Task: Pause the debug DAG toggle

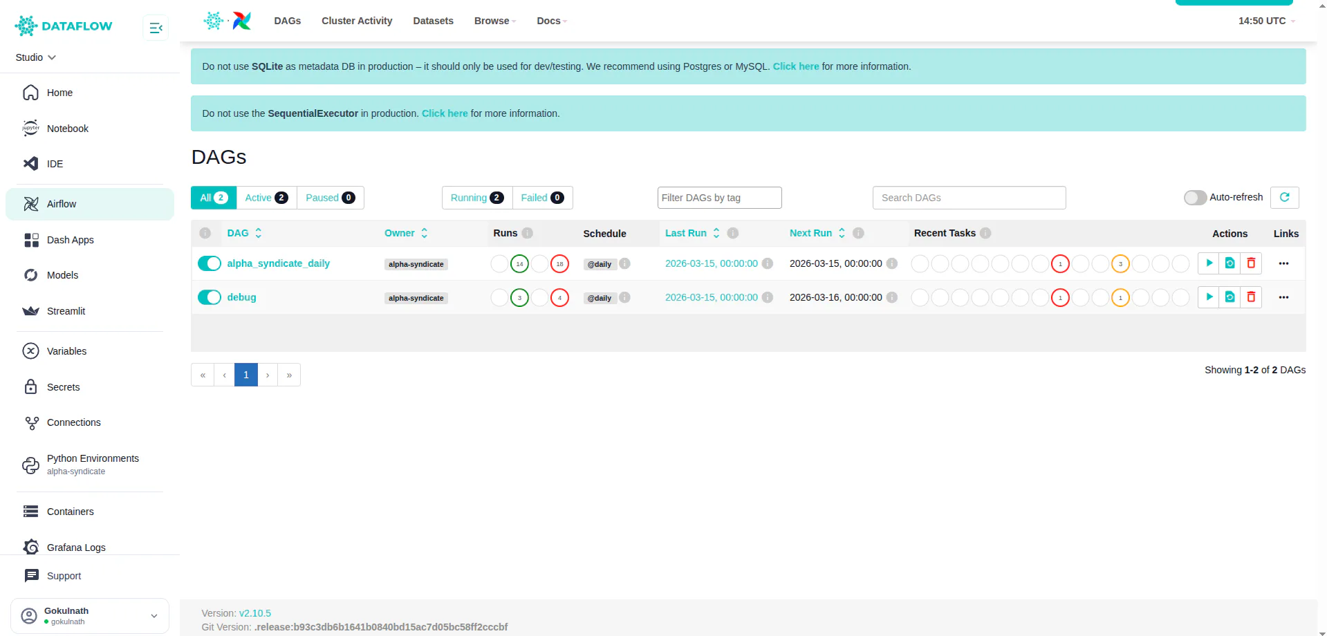Action: (x=210, y=297)
